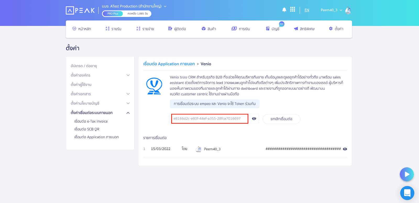Click the home dashboard icon
419x203 pixels.
(x=74, y=28)
